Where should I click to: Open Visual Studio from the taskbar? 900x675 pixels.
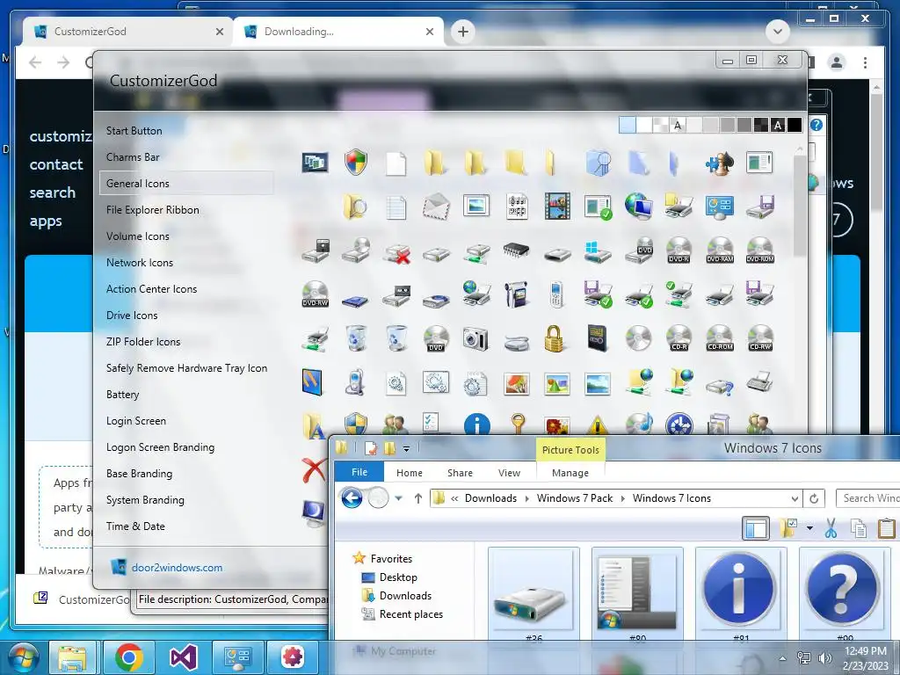tap(183, 657)
